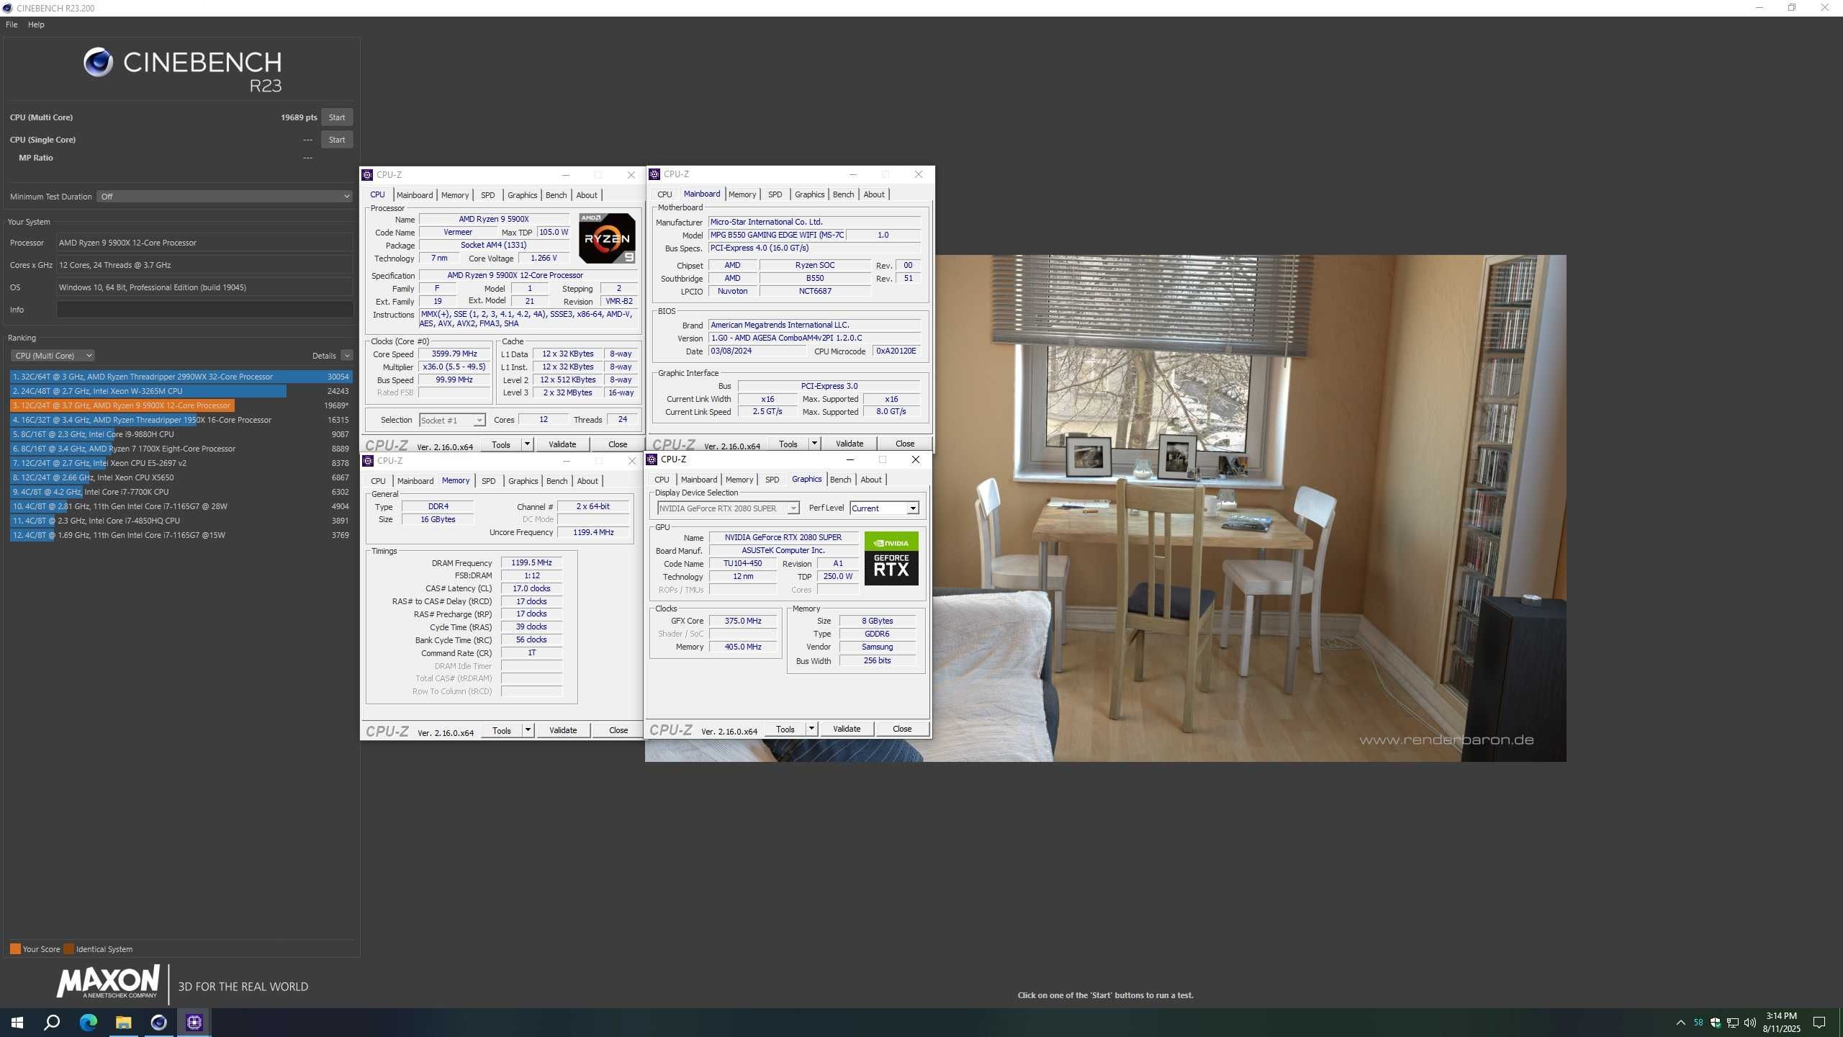Select SPD tab in the Memory window
The width and height of the screenshot is (1843, 1037).
click(488, 481)
